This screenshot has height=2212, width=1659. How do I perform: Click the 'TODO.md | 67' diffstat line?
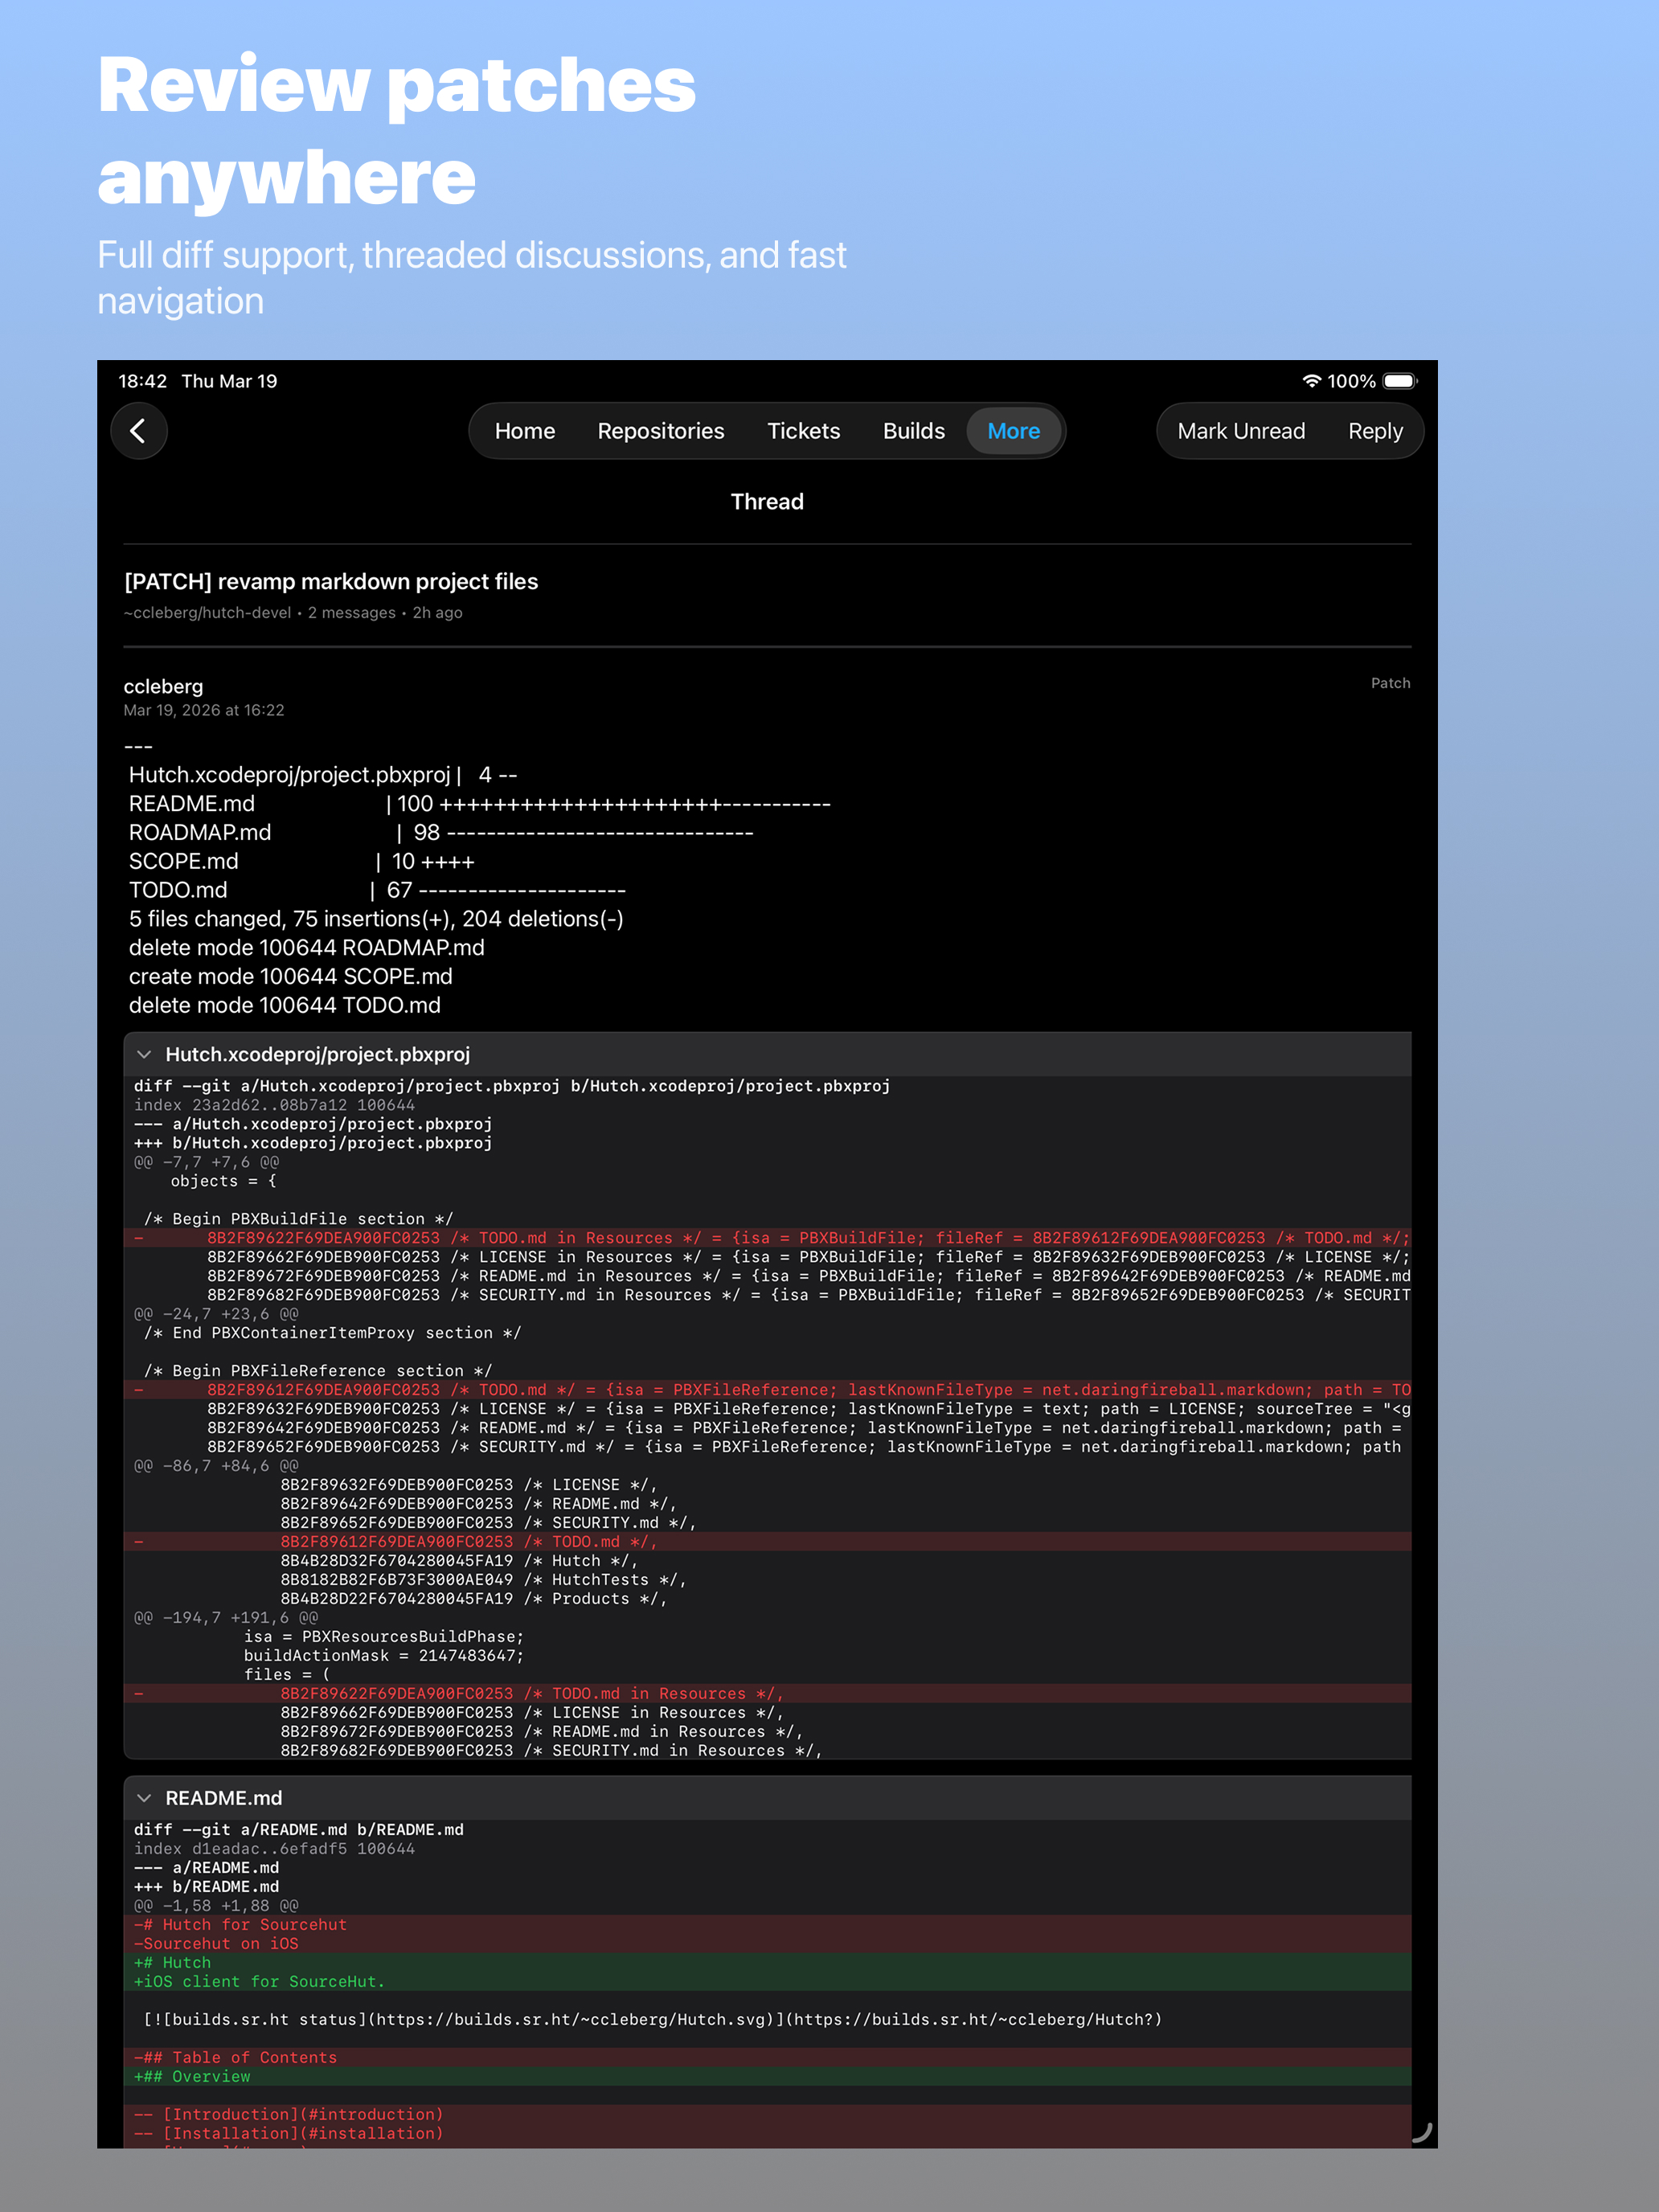[377, 891]
